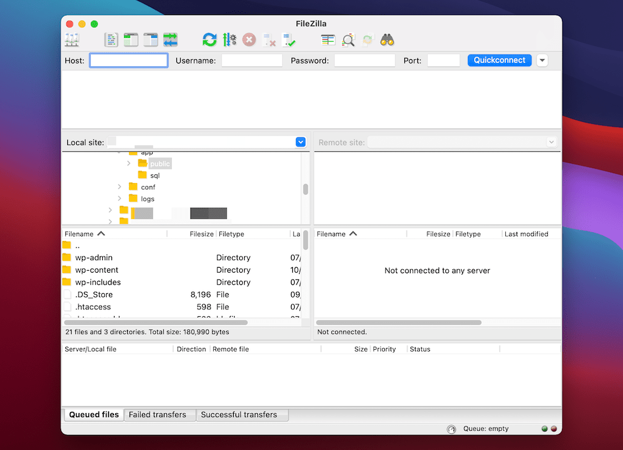Click the local file list horizontal scrollbar
Image resolution: width=623 pixels, height=450 pixels.
point(156,322)
